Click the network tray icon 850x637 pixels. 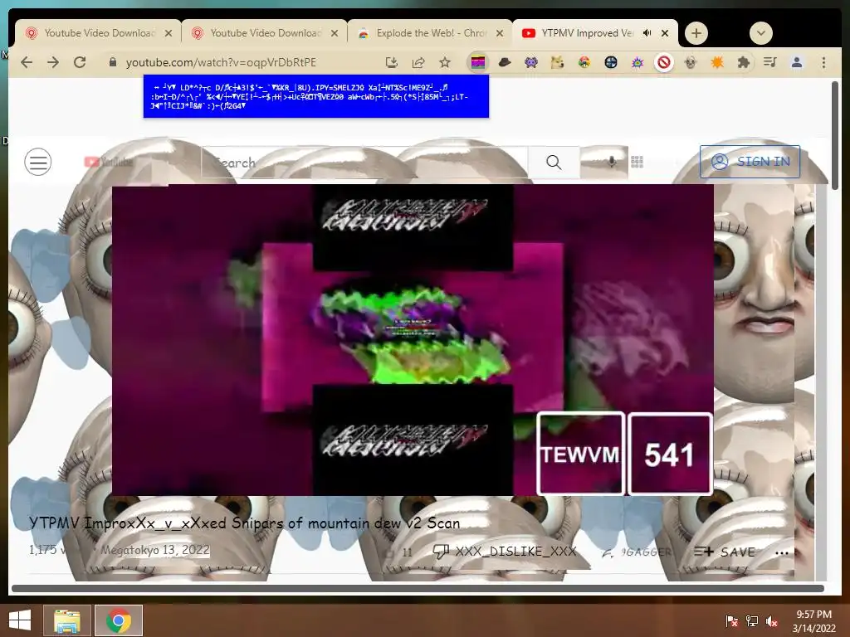(752, 620)
